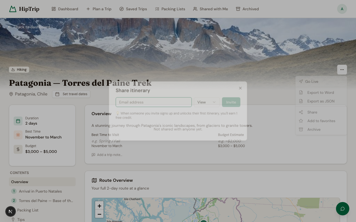356x222 pixels.
Task: Go back to dashboard link
Action: [29, 27]
